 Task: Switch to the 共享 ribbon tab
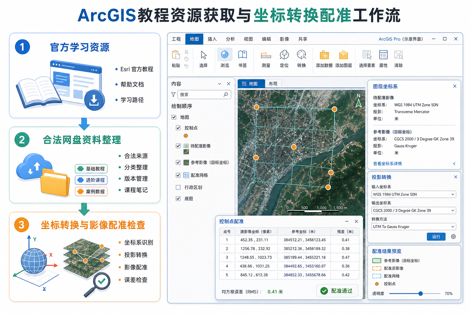tap(303, 39)
